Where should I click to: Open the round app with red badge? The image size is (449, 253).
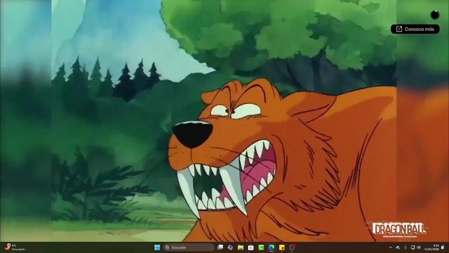click(292, 247)
